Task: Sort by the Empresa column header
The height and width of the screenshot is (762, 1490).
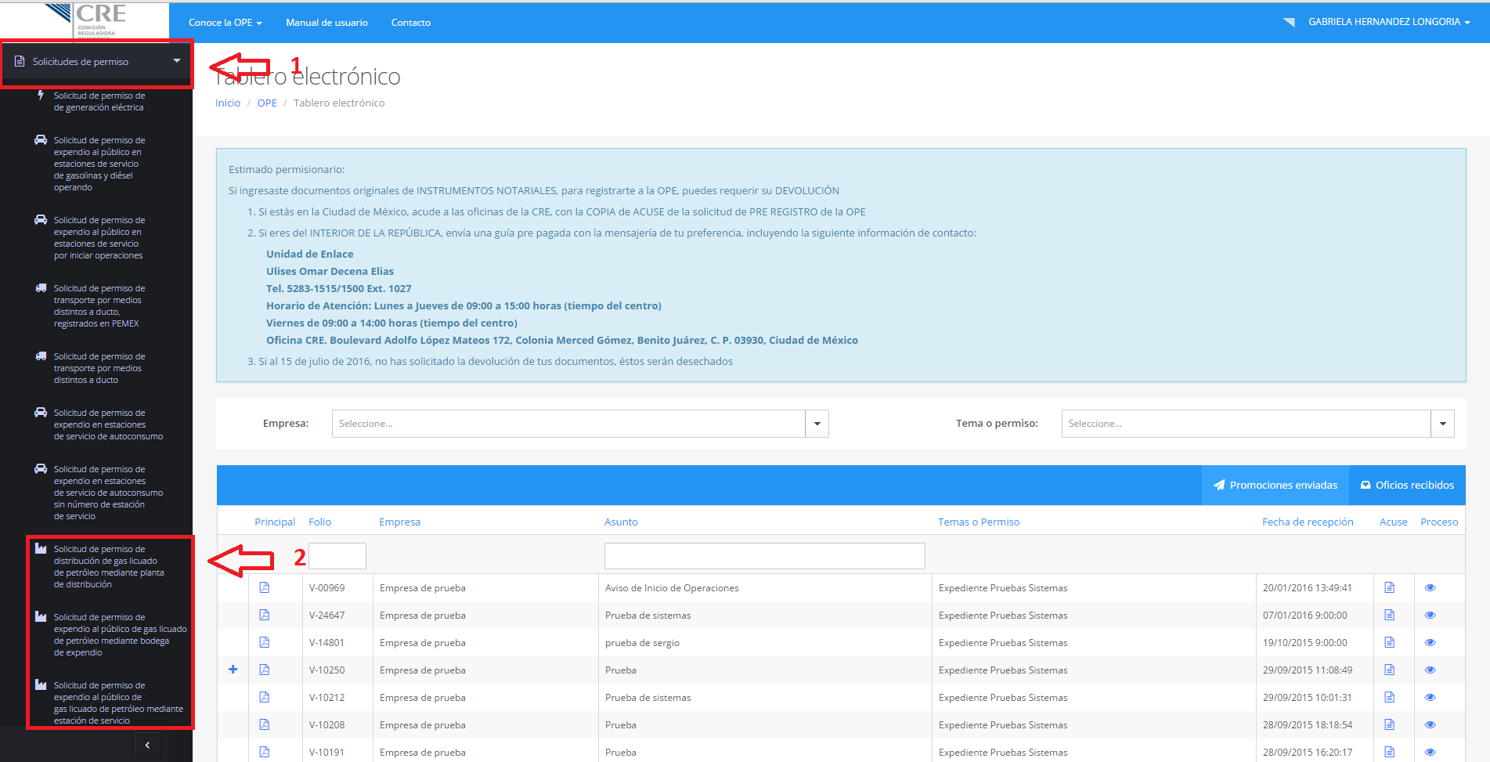Action: click(x=399, y=522)
